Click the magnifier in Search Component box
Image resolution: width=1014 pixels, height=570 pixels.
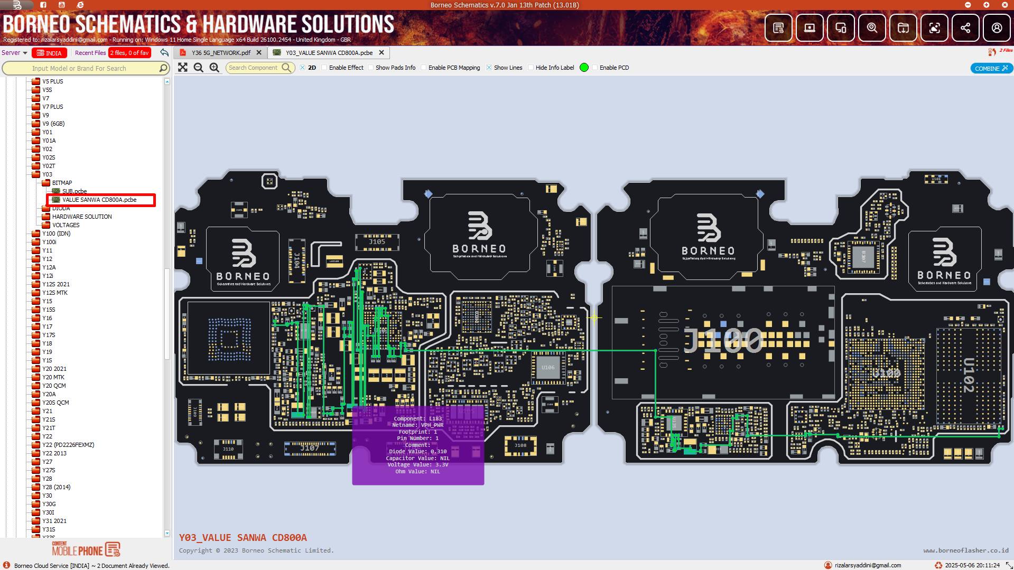pyautogui.click(x=286, y=68)
